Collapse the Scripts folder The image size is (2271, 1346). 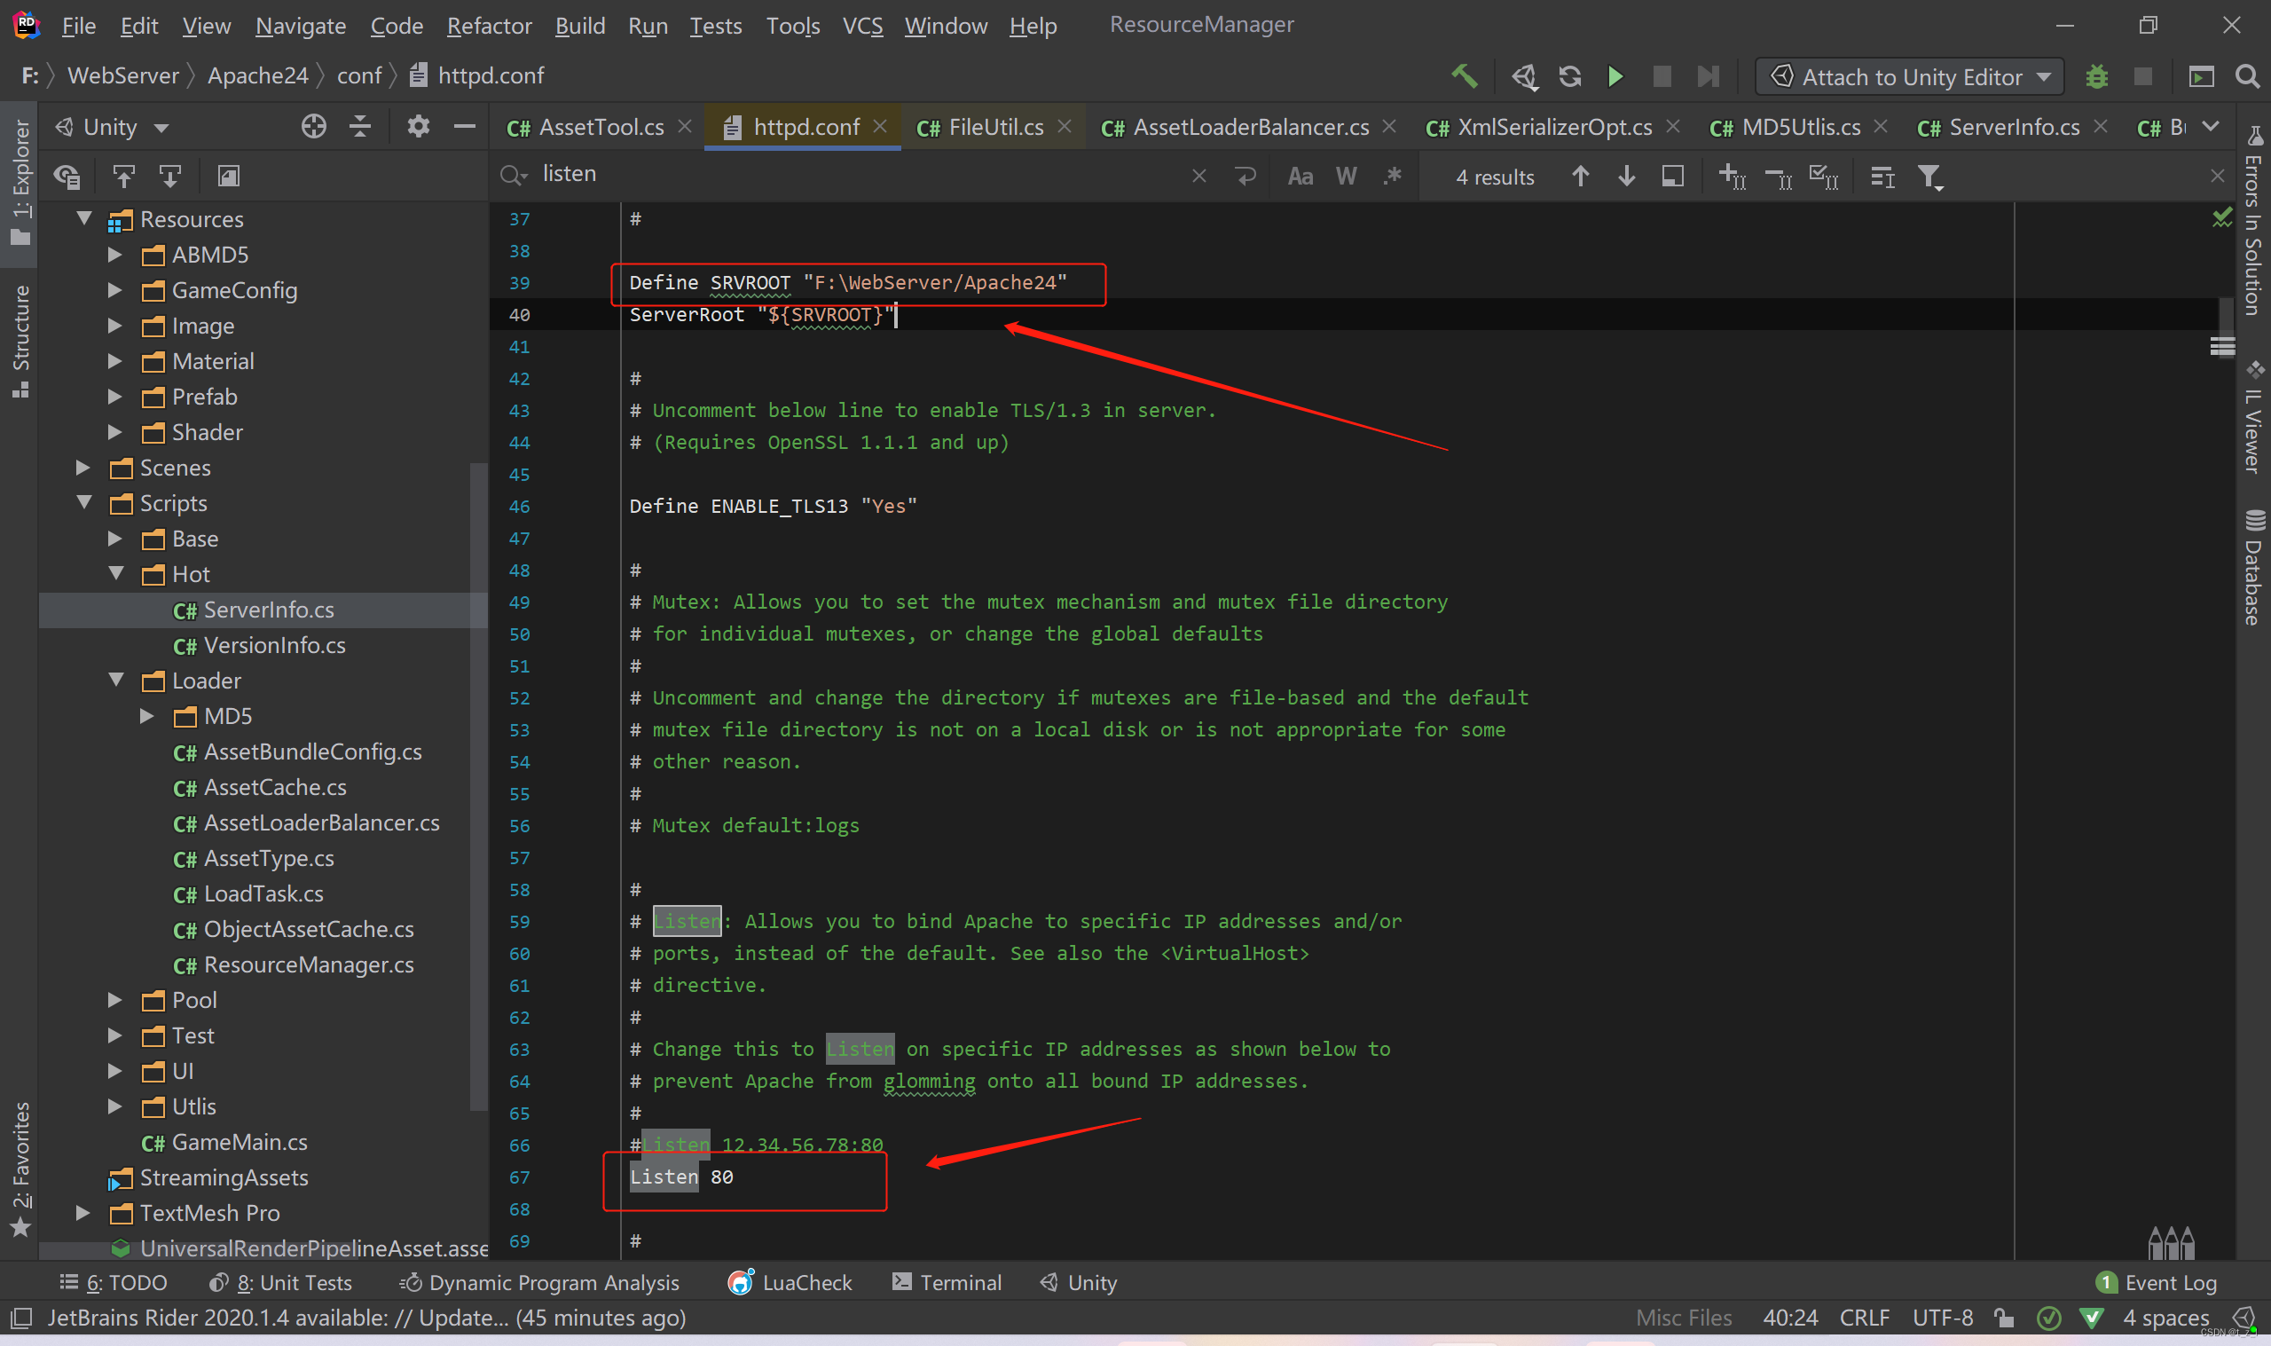pos(84,502)
